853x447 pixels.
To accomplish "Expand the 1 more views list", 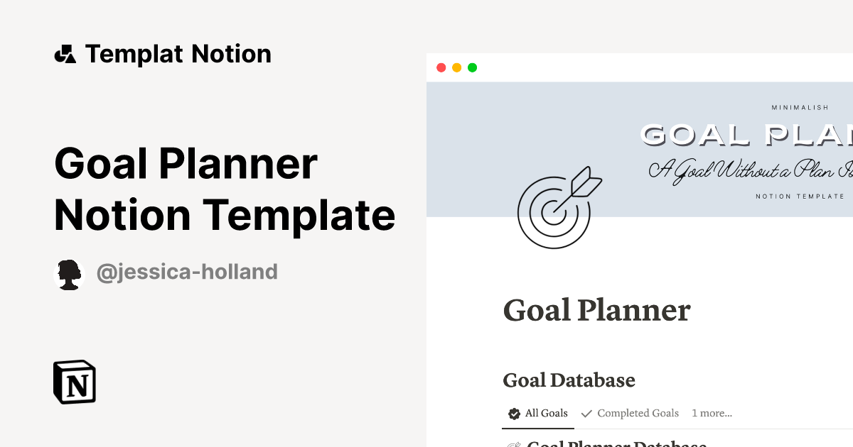I will click(712, 413).
